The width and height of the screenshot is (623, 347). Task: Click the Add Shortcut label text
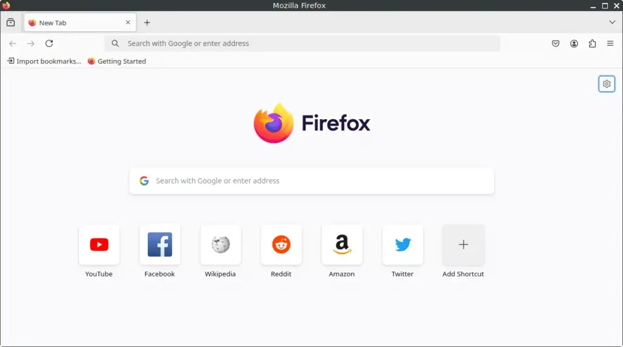tap(463, 274)
